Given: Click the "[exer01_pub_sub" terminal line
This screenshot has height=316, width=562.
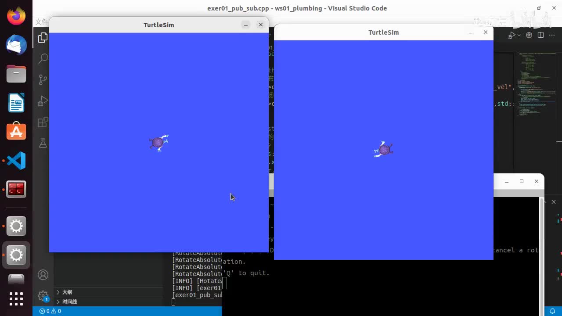Looking at the screenshot, I should coord(197,295).
